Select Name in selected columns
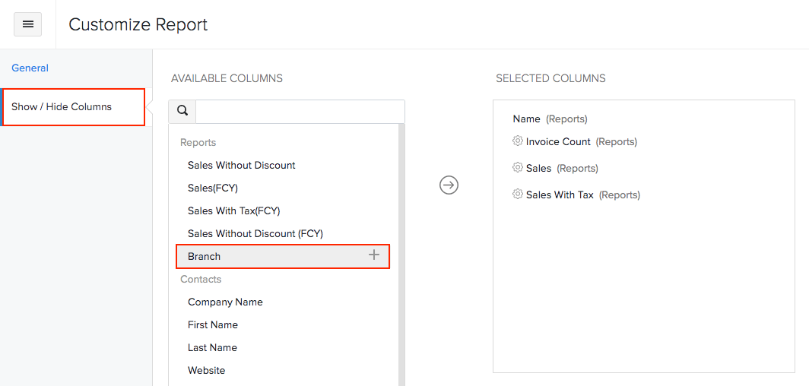 pos(526,119)
